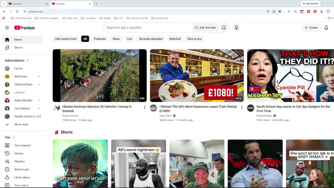Select the Live filter chip
This screenshot has height=188, width=334.
pos(129,39)
